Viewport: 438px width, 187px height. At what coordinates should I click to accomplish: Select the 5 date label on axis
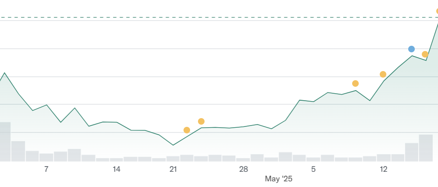pos(313,169)
